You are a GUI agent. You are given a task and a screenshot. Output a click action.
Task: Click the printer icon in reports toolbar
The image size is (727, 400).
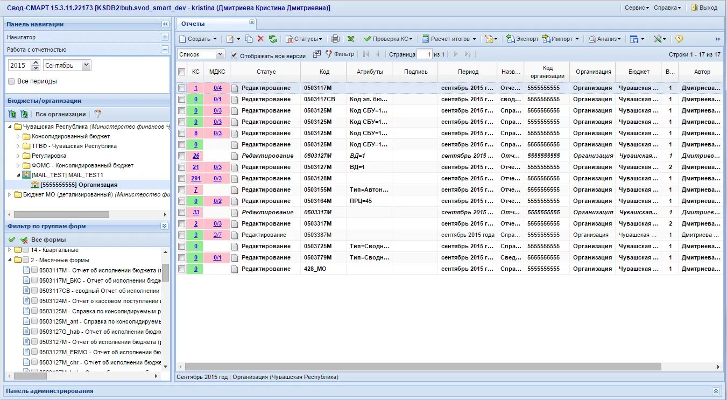(x=335, y=39)
